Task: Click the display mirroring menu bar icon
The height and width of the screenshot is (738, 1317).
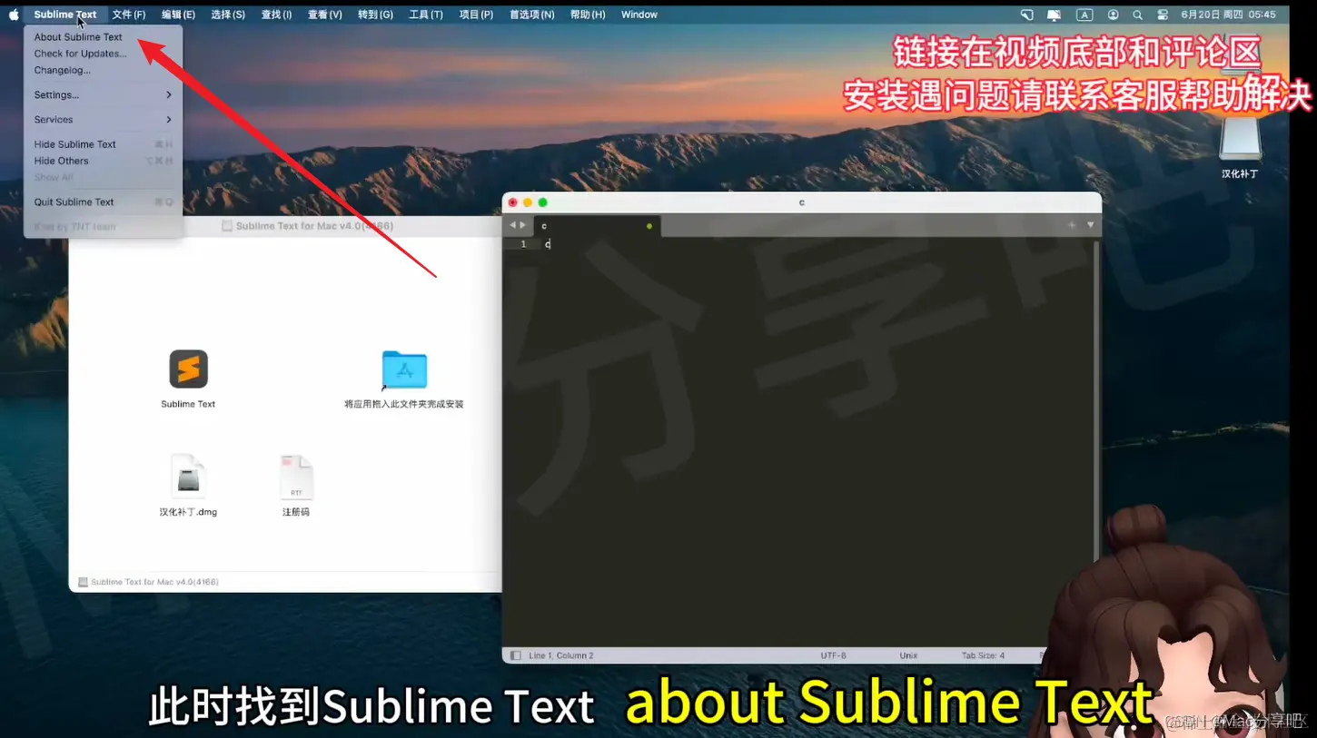Action: pyautogui.click(x=1054, y=15)
